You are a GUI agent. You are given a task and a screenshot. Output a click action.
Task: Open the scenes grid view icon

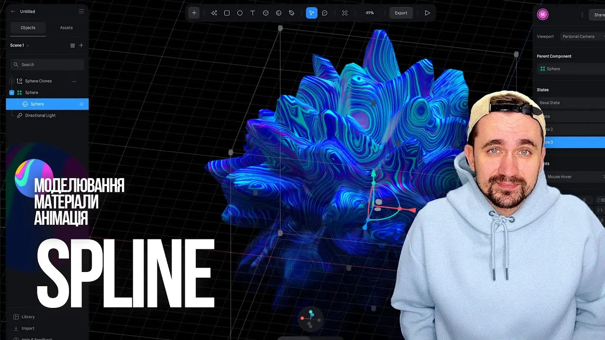72,45
